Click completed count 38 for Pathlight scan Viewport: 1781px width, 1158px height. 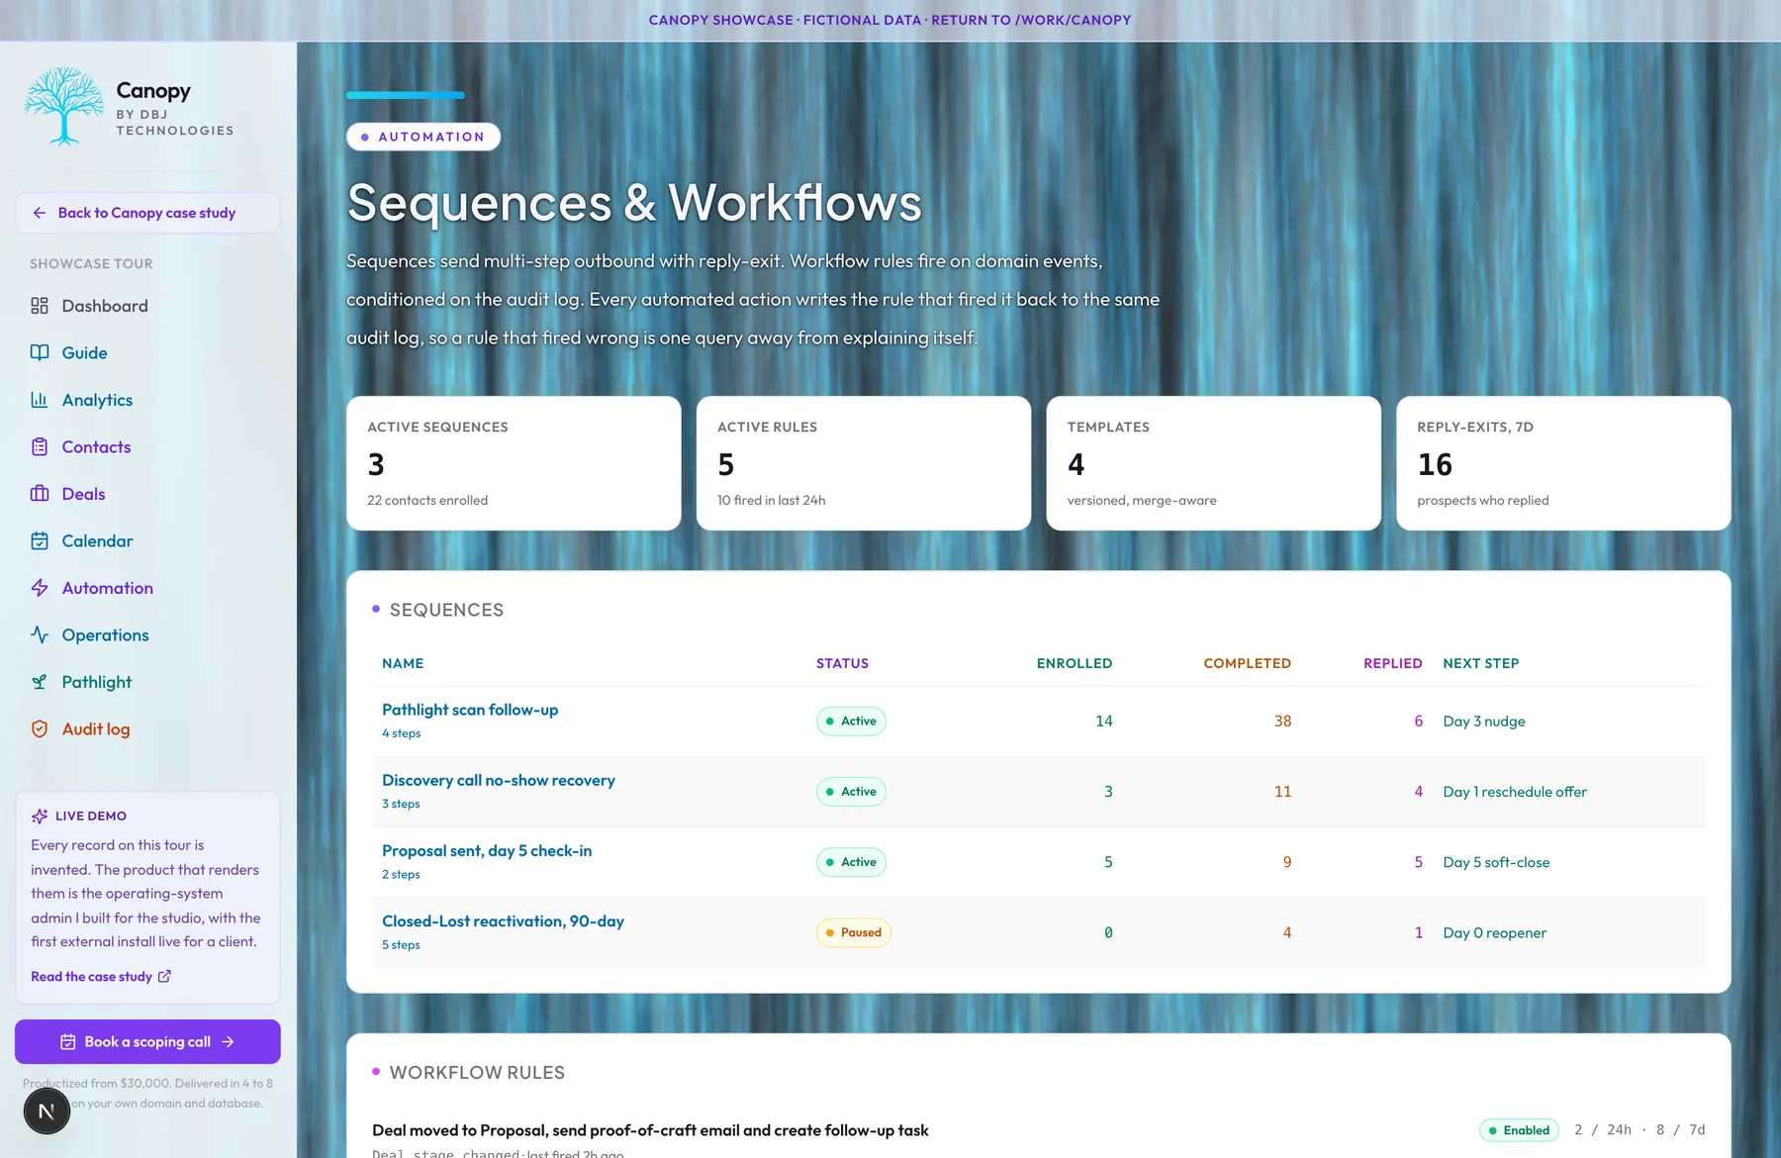click(x=1282, y=722)
